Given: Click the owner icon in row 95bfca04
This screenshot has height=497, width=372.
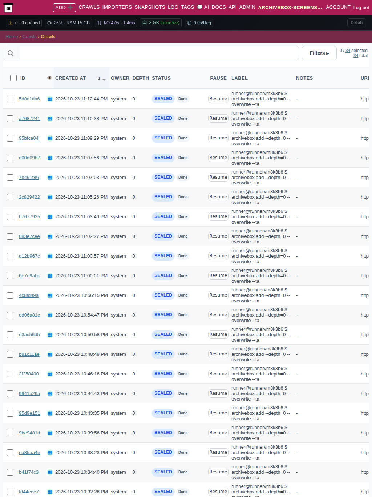Looking at the screenshot, I should pyautogui.click(x=50, y=138).
